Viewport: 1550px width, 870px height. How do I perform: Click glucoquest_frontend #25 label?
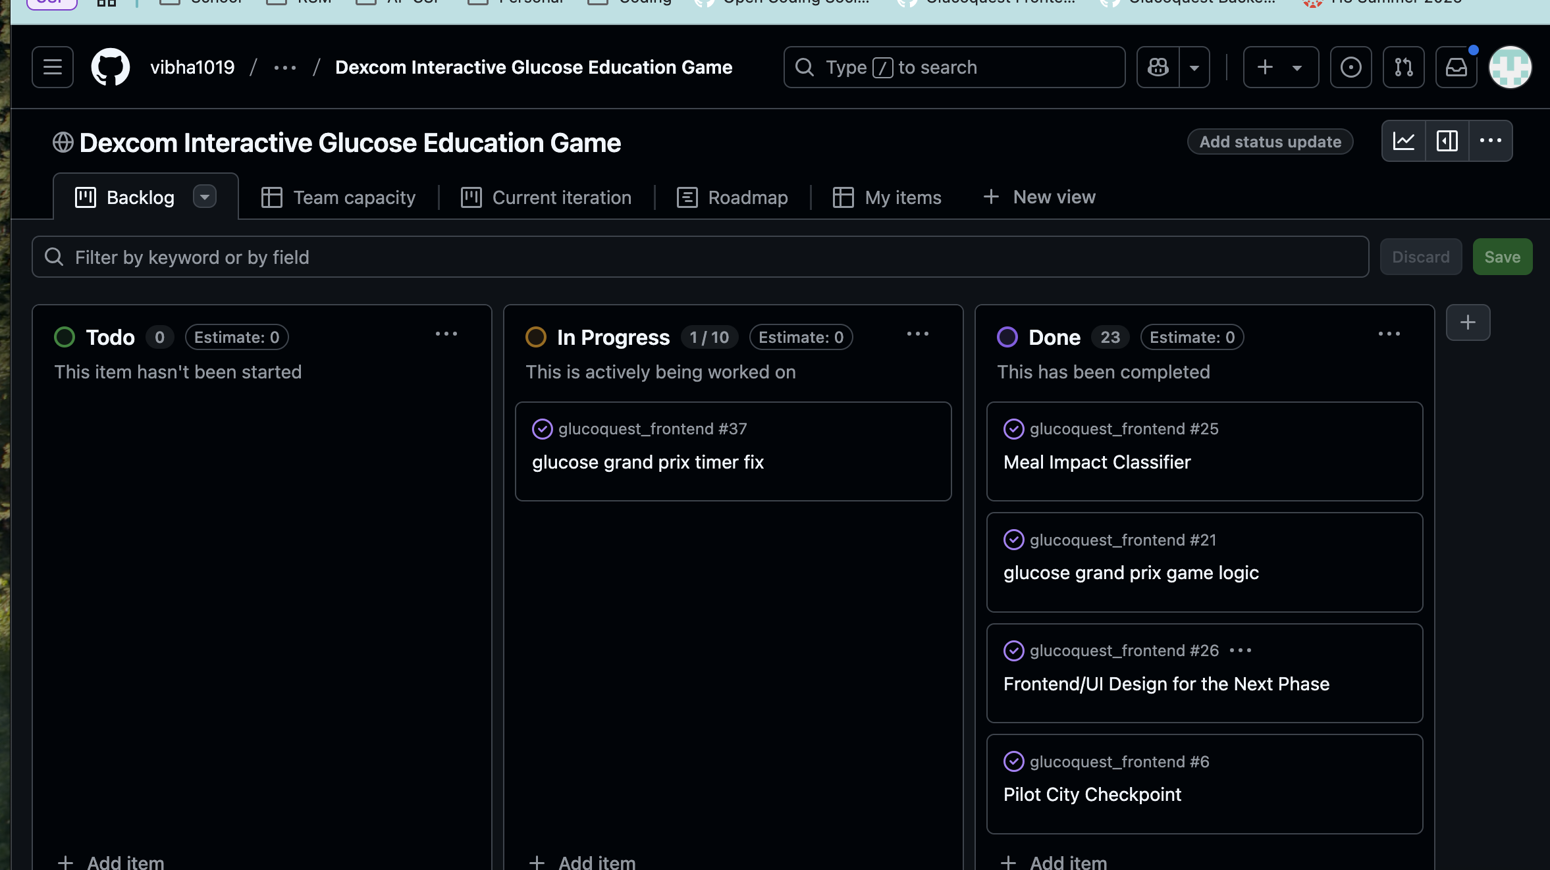coord(1124,429)
